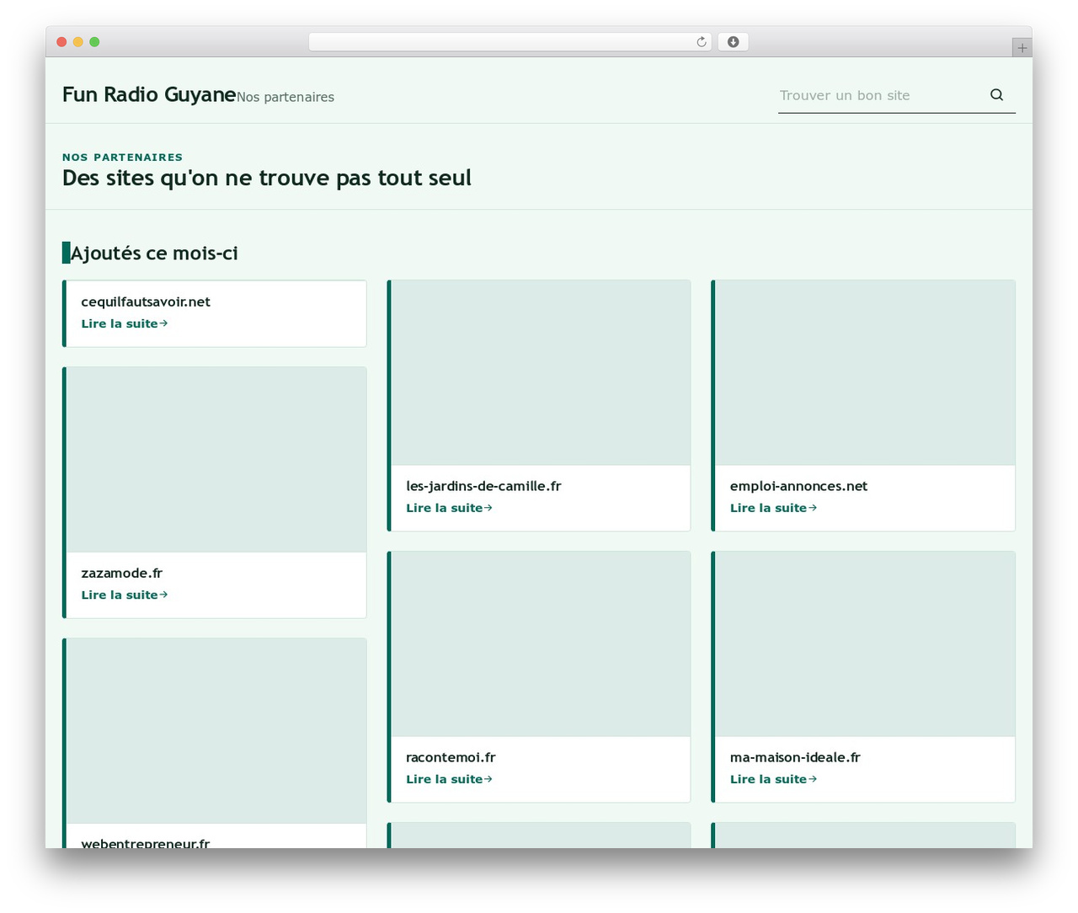Open the les-jardins-de-camille.fr title link
Image resolution: width=1078 pixels, height=913 pixels.
click(x=483, y=486)
